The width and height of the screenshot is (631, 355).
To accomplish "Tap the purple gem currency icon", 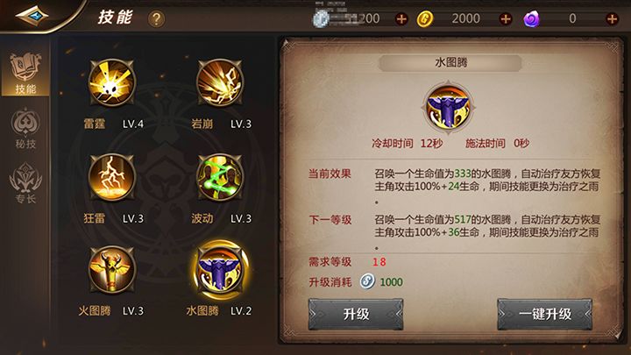I will (531, 19).
